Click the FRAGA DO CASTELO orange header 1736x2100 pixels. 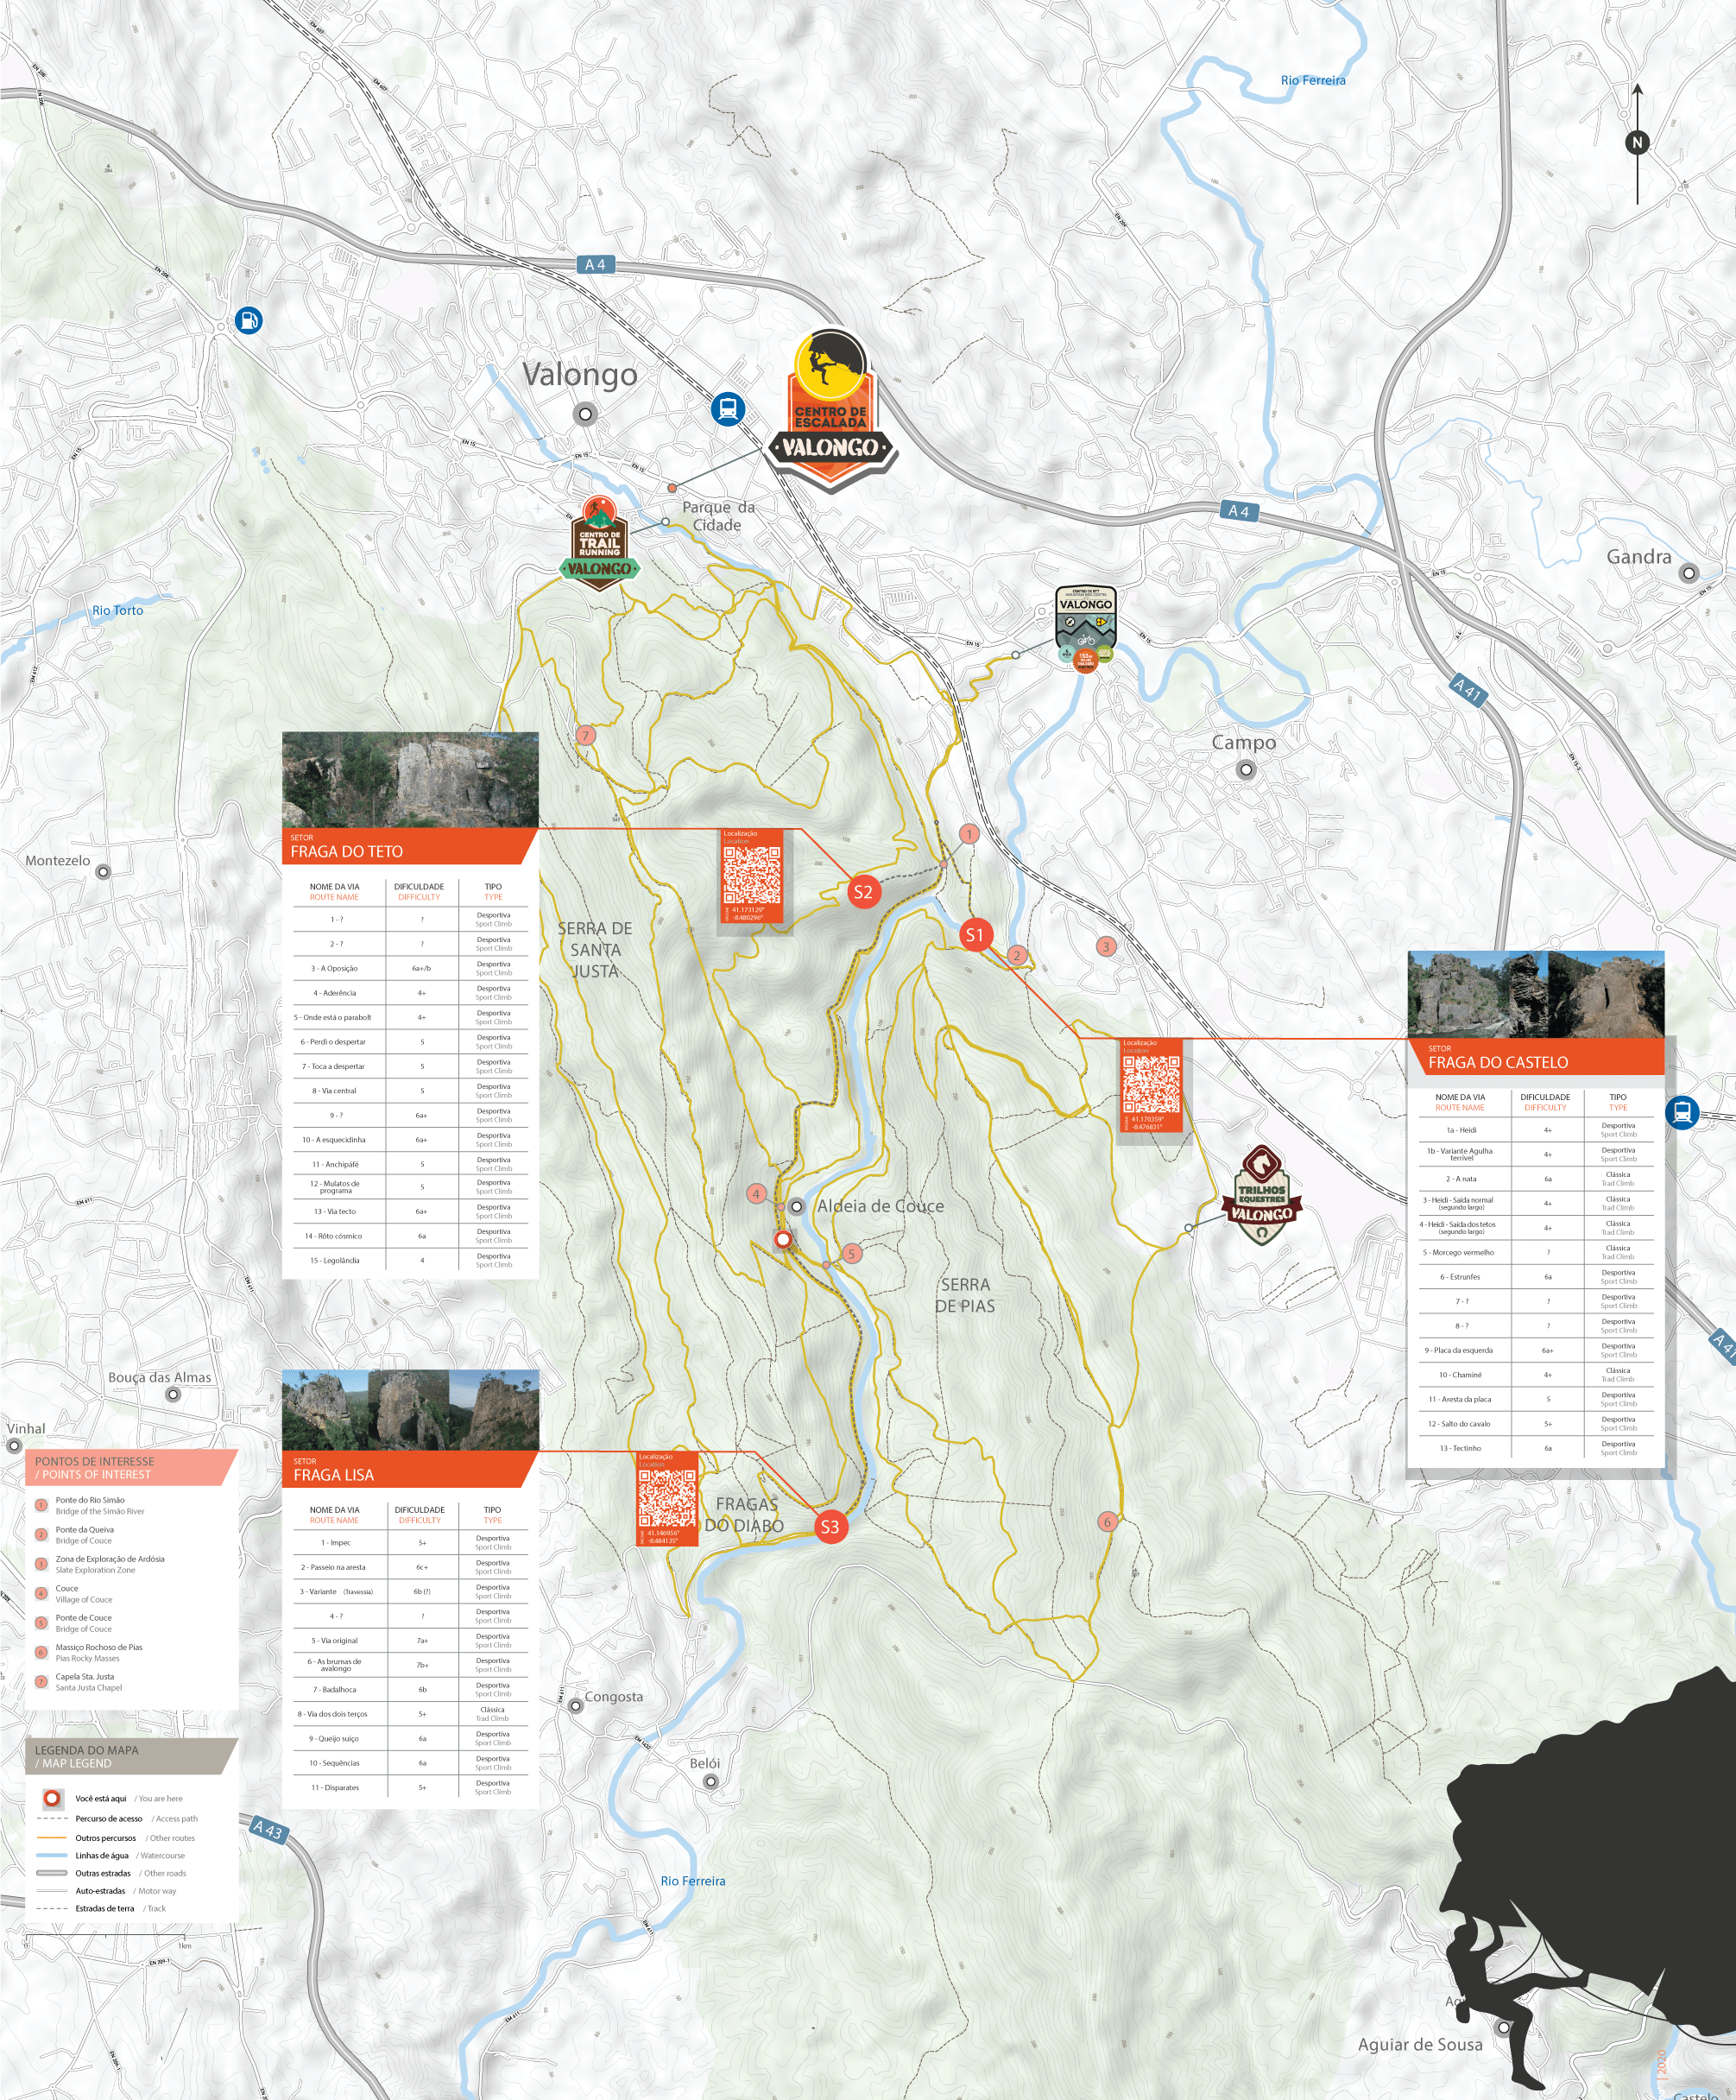[x=1536, y=1056]
